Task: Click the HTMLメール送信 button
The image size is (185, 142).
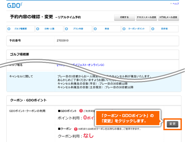Action: pyautogui.click(x=168, y=17)
